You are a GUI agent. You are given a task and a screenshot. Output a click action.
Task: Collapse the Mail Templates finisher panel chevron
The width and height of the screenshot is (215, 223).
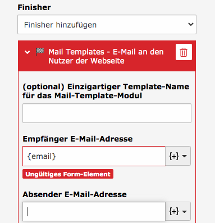click(28, 52)
